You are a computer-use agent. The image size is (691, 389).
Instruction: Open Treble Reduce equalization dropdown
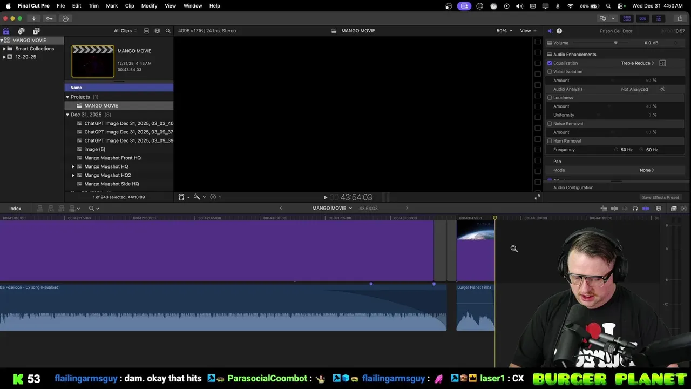pyautogui.click(x=638, y=63)
